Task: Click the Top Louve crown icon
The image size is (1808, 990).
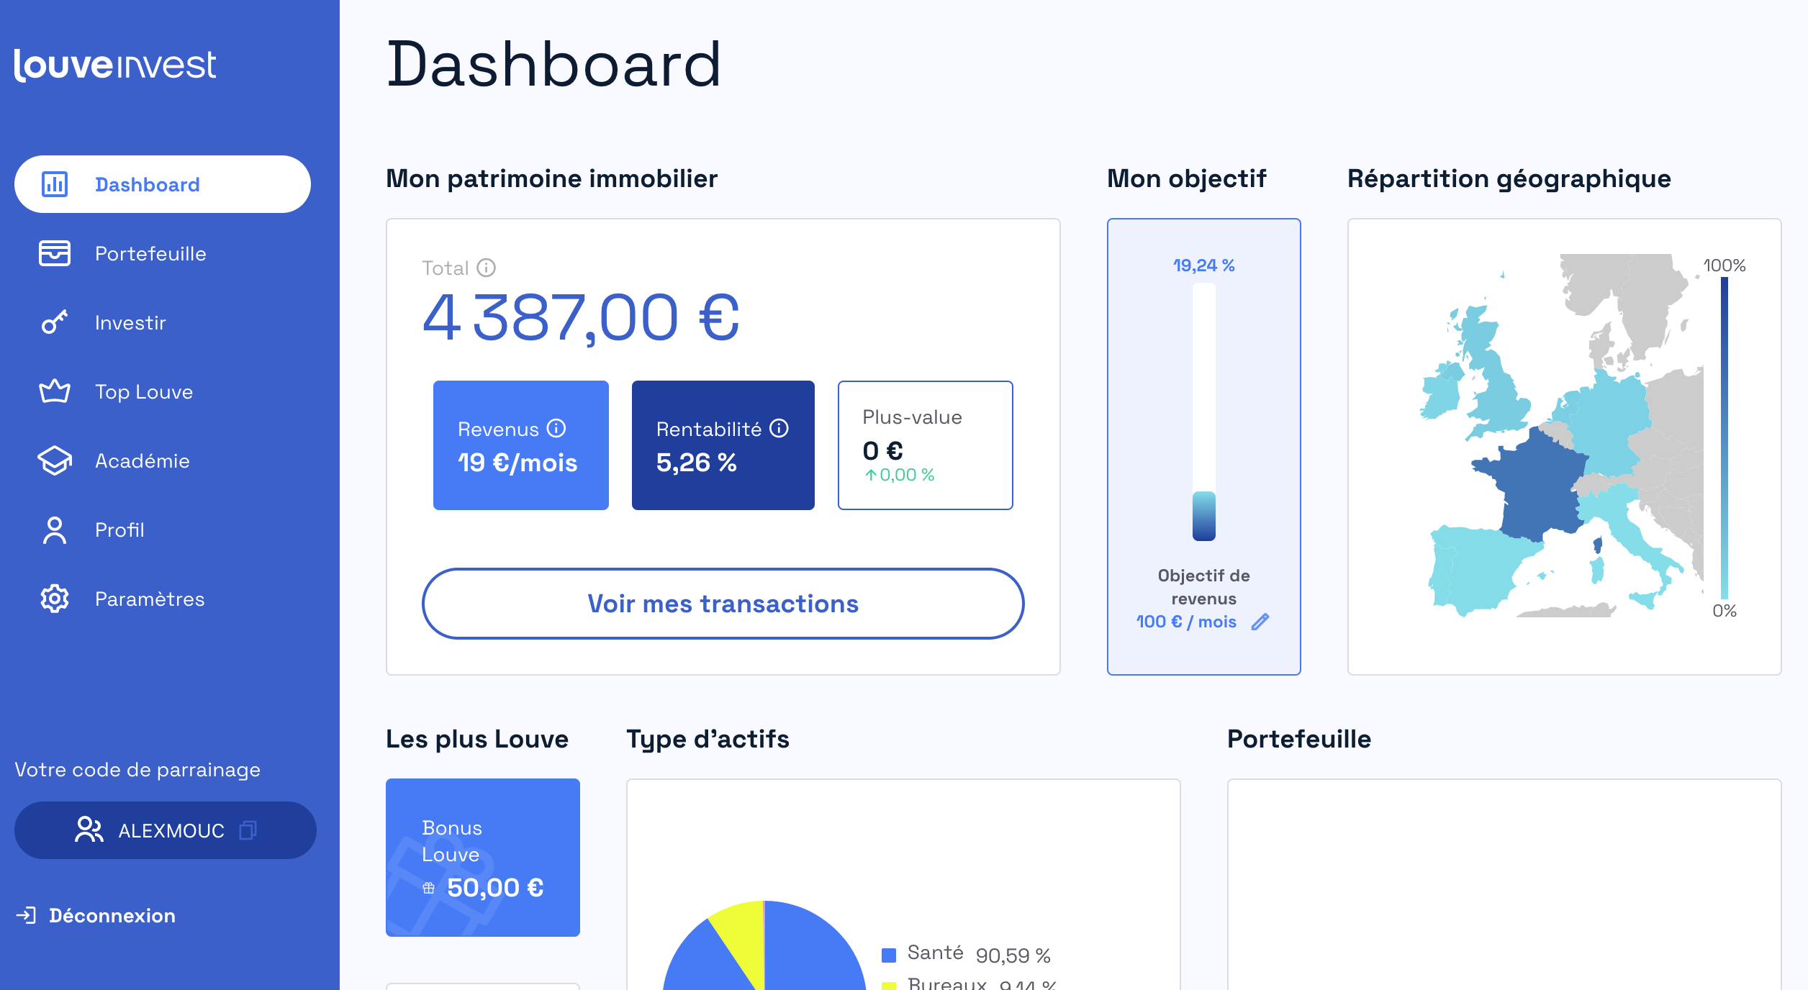Action: click(x=55, y=391)
